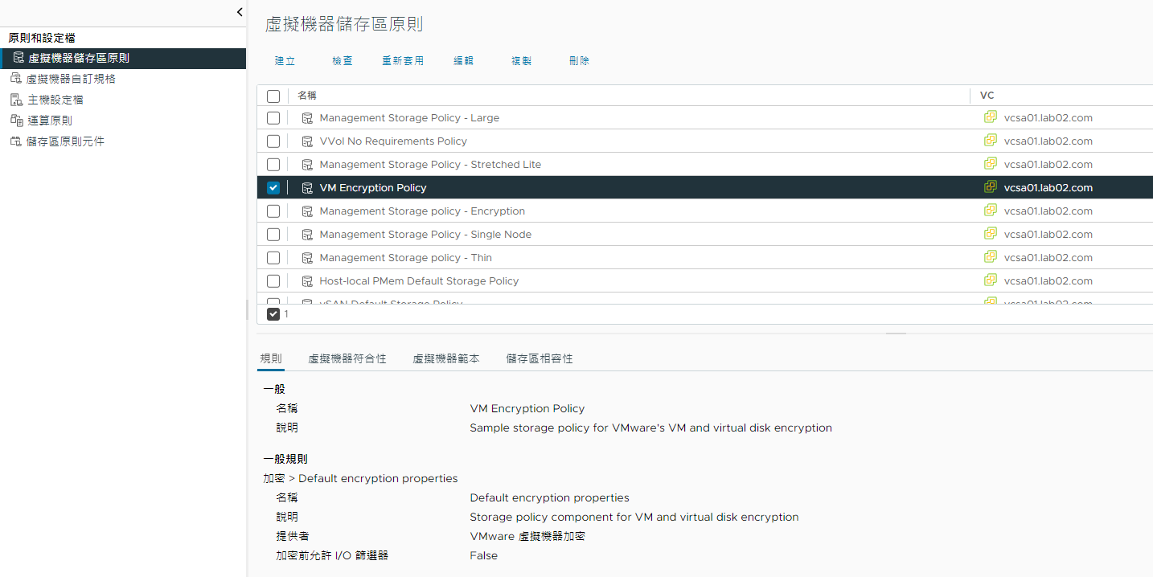Click the 重新套用 button
The height and width of the screenshot is (577, 1153).
click(403, 61)
